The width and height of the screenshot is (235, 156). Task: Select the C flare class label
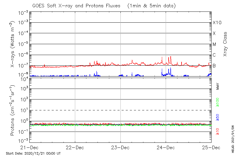[x=214, y=55]
